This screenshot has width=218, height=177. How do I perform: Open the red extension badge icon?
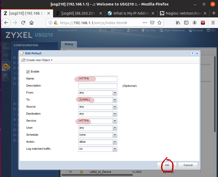(x=203, y=23)
